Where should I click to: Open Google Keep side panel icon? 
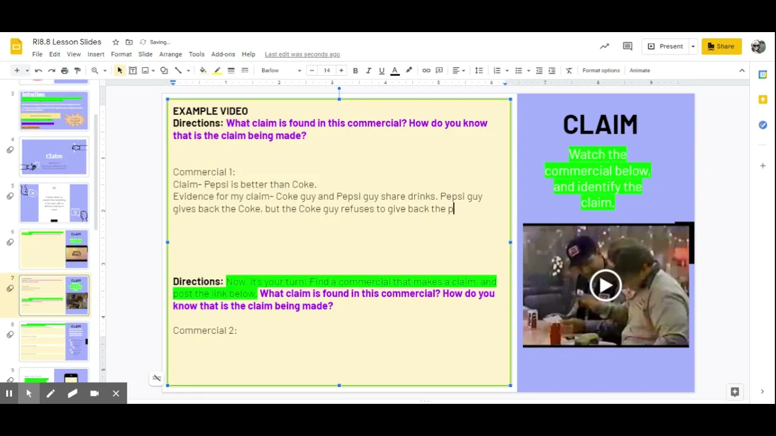tap(763, 99)
